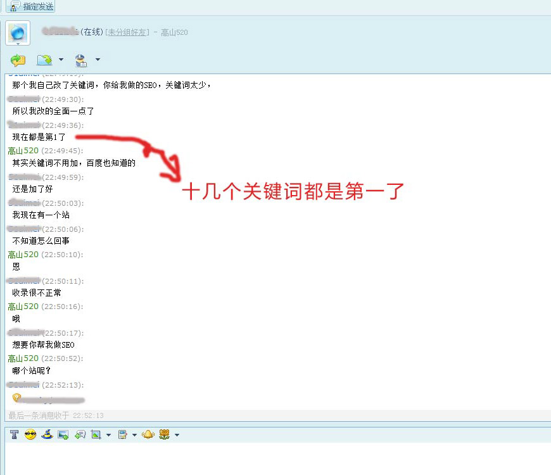
Task: Expand the send file dropdown arrow
Action: point(61,60)
